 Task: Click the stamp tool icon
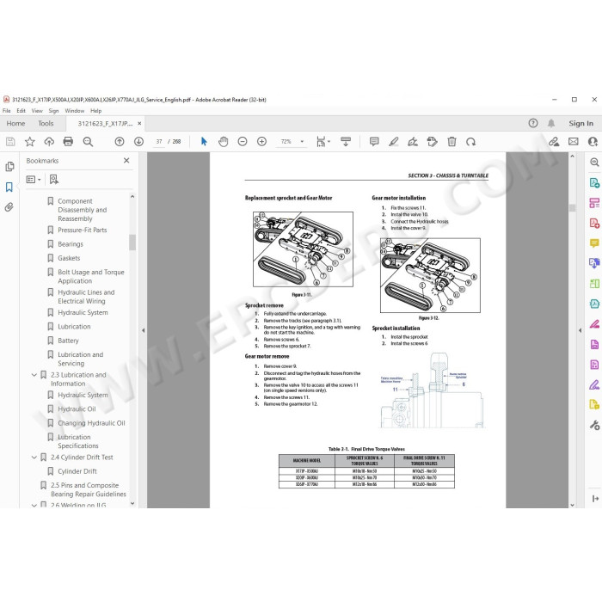click(x=433, y=142)
